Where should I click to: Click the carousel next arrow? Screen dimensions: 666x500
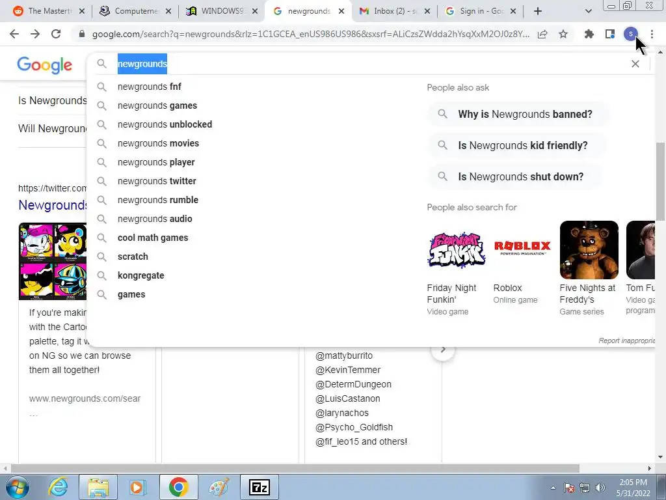[x=443, y=350]
